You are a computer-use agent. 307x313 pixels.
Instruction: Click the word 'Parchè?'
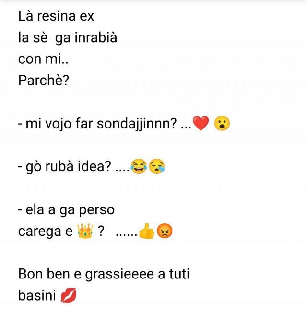[x=44, y=80]
